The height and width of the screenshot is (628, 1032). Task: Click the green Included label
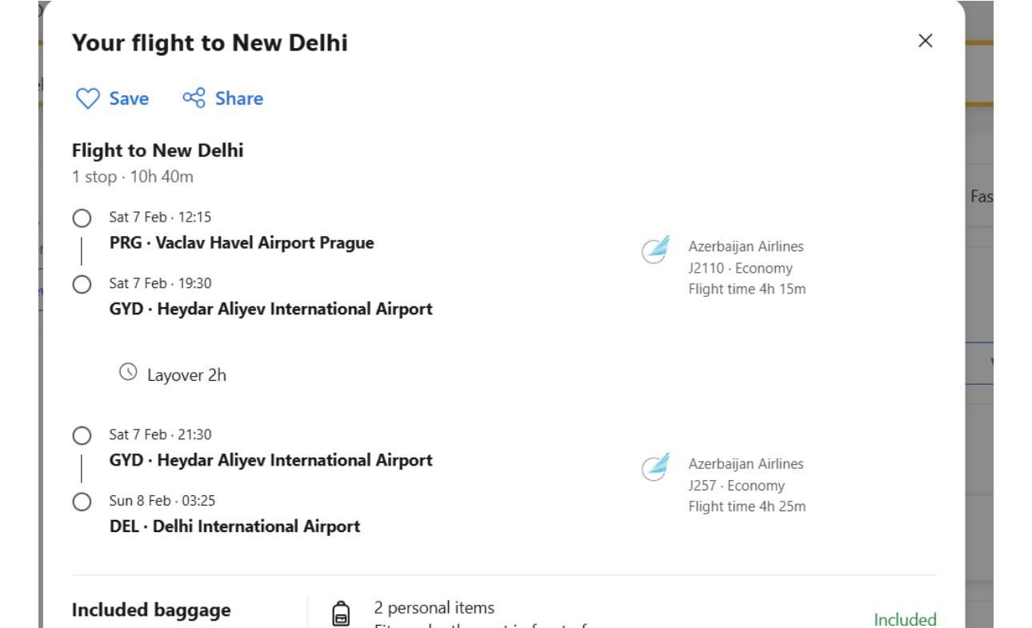pos(905,619)
